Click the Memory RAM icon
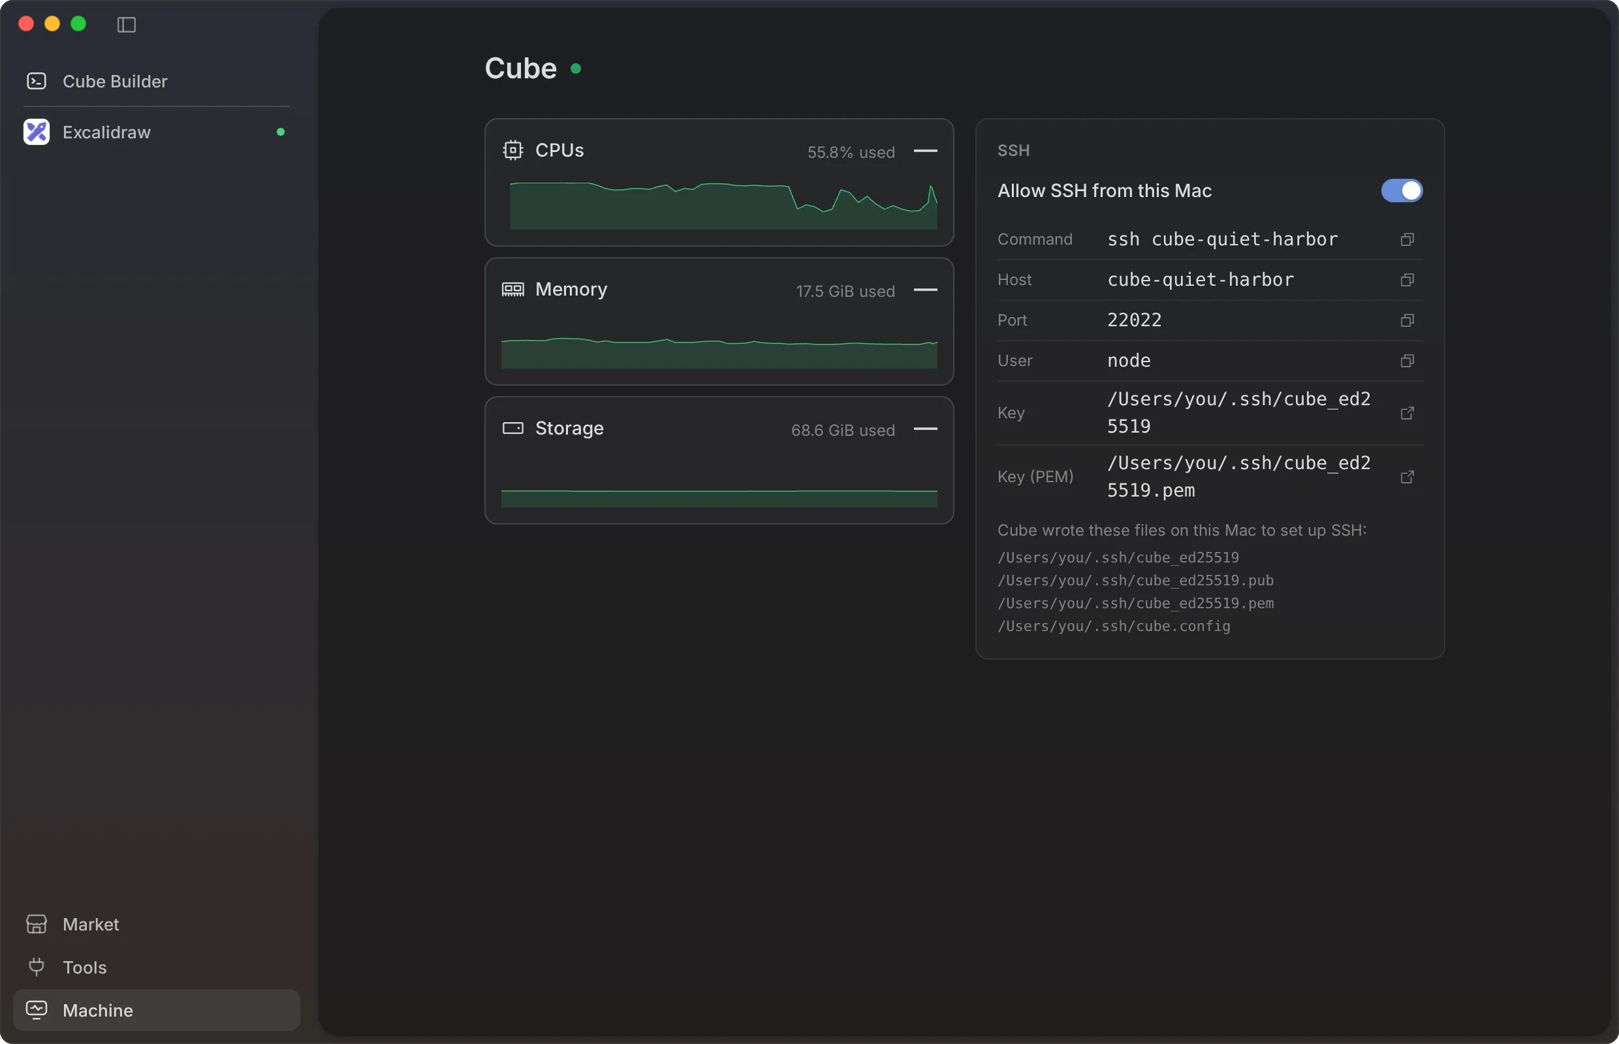Screen dimensions: 1619x1044 point(512,290)
